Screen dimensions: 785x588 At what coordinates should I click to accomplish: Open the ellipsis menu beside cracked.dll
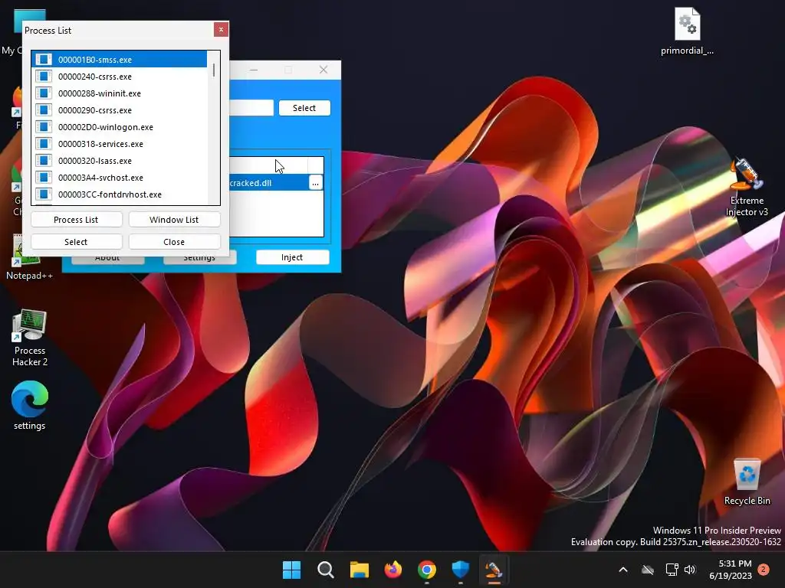click(x=315, y=183)
